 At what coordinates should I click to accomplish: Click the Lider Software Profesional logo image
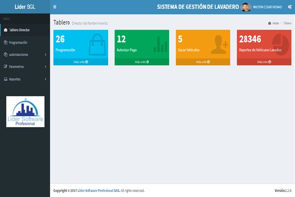tap(25, 112)
